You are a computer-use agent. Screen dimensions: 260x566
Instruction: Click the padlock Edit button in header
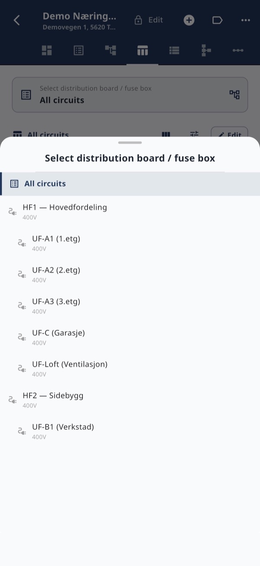(149, 20)
